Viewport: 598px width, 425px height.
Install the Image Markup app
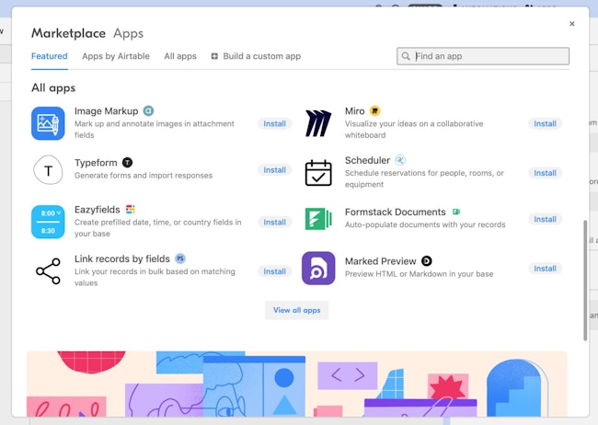coord(274,123)
